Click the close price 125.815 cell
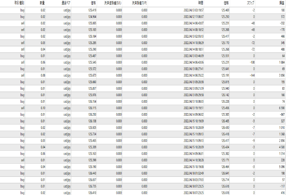This screenshot has width=286, height=195. pyautogui.click(x=225, y=82)
